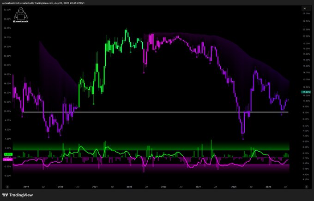The image size is (314, 201).
Task: Click the 2026 label on time axis
Action: pos(268,187)
